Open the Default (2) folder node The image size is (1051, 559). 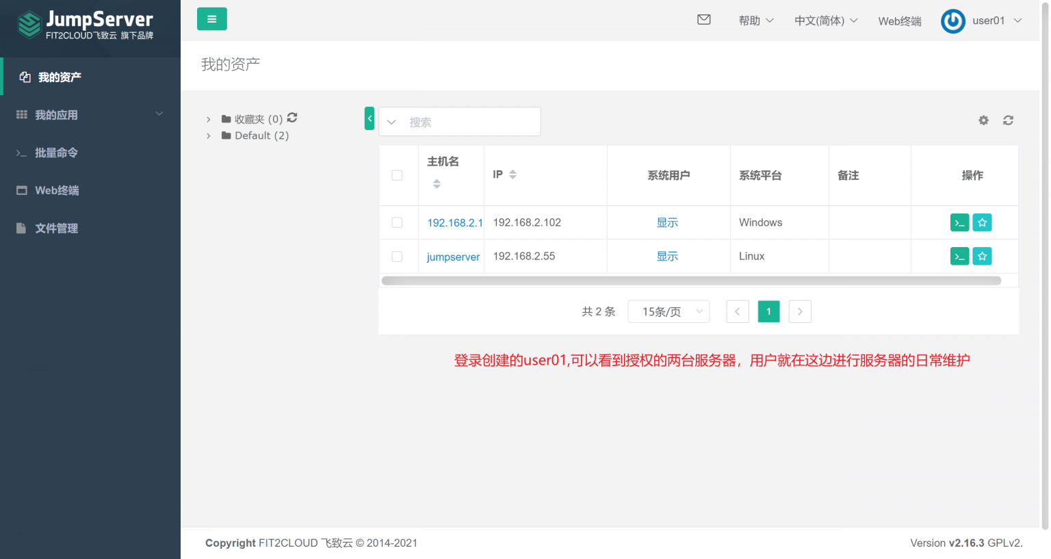[x=255, y=135]
